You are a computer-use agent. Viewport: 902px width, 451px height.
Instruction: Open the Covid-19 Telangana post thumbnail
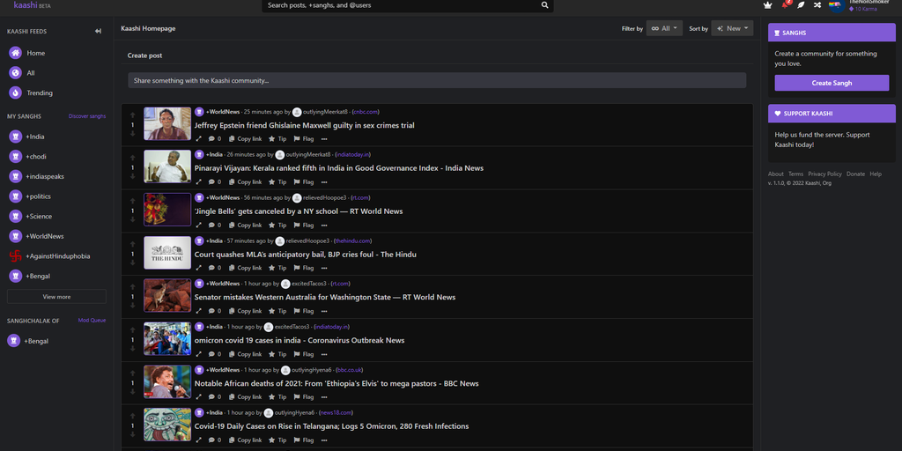pyautogui.click(x=166, y=425)
